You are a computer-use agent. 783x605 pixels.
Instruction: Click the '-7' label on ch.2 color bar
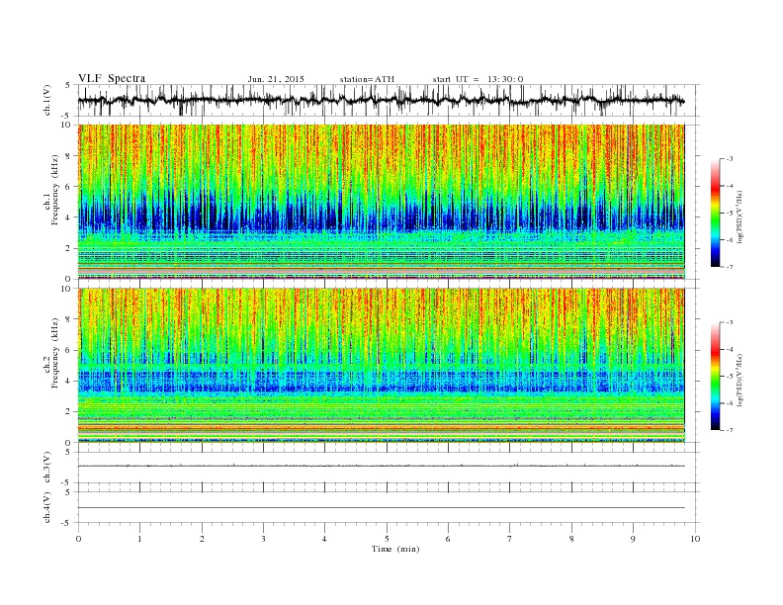pyautogui.click(x=729, y=430)
